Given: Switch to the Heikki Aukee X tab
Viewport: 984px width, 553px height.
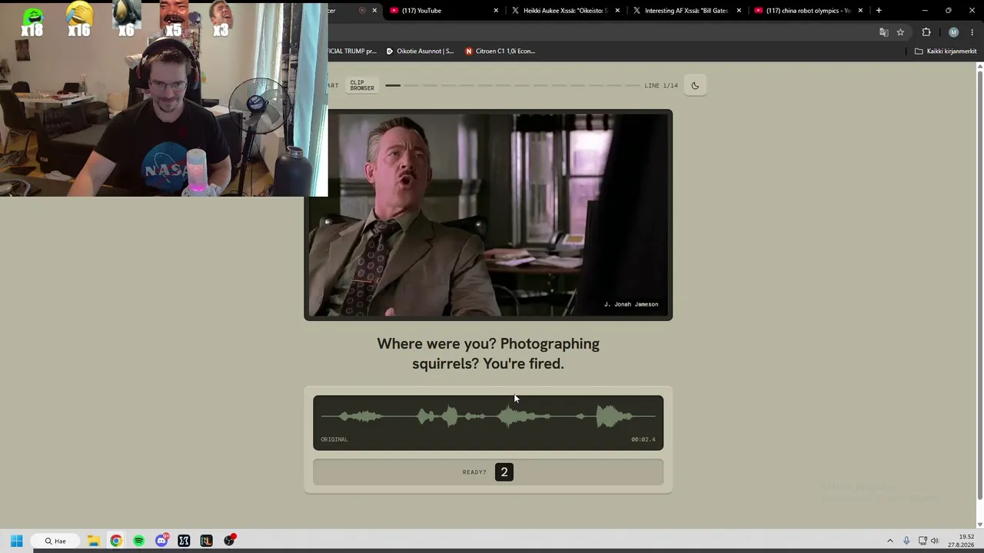Looking at the screenshot, I should point(564,11).
